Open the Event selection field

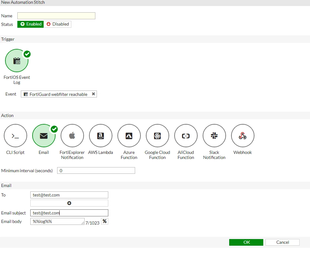(59, 94)
